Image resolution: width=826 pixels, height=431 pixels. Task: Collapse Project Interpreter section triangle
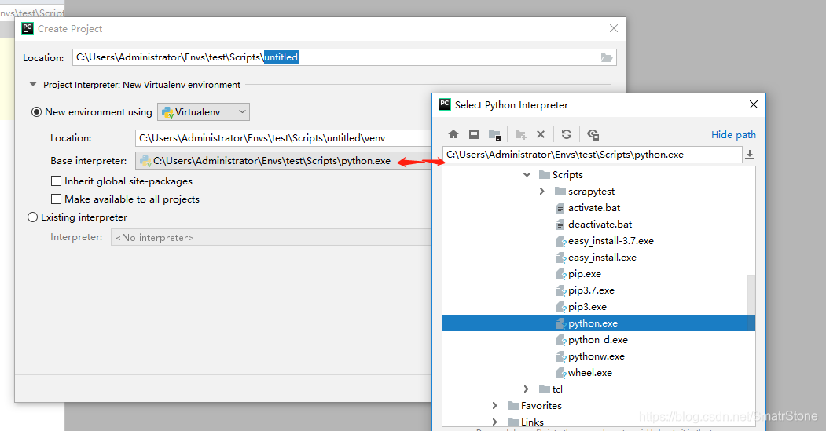pyautogui.click(x=33, y=85)
